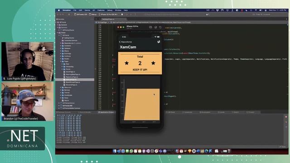Open the Window menu
Image resolution: width=290 pixels, height=163 pixels.
tap(118, 10)
